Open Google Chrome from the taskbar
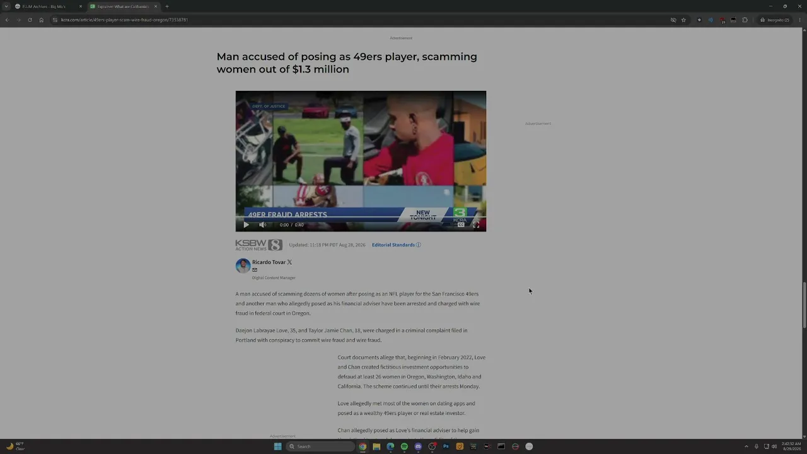 363,446
